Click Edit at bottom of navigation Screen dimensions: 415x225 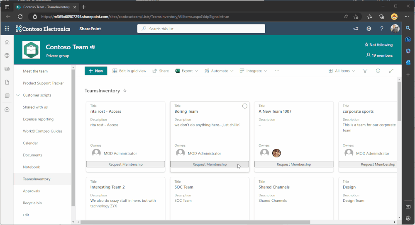point(26,215)
